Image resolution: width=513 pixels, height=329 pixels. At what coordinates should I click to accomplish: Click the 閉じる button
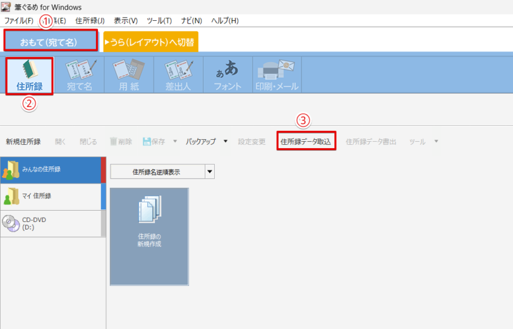click(x=88, y=142)
